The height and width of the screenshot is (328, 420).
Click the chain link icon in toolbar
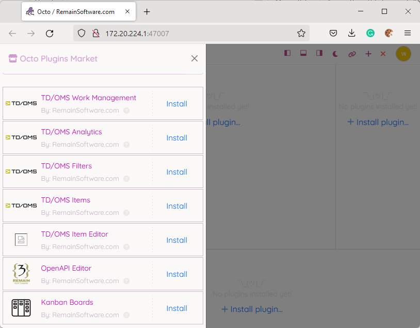(352, 54)
